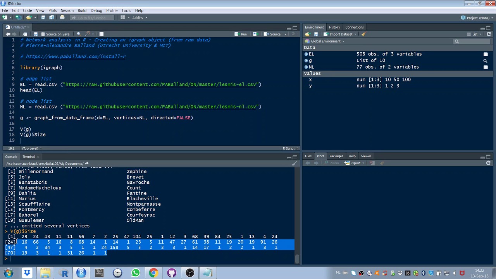Image resolution: width=496 pixels, height=279 pixels.
Task: Load a workspace in the Environment pane
Action: 307,34
